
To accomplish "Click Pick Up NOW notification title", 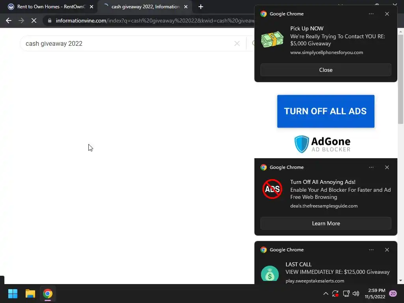I will click(307, 28).
